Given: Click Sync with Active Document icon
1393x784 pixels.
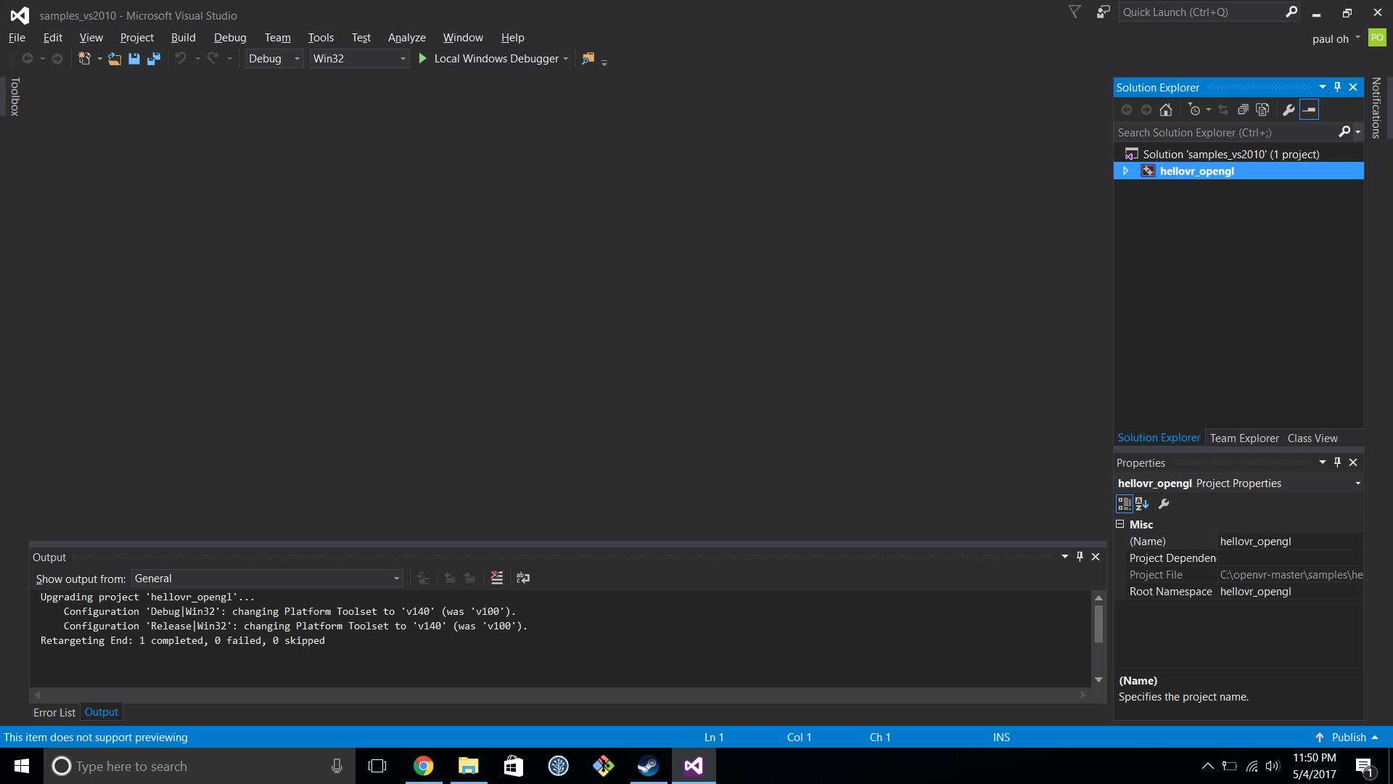Looking at the screenshot, I should tap(1223, 110).
